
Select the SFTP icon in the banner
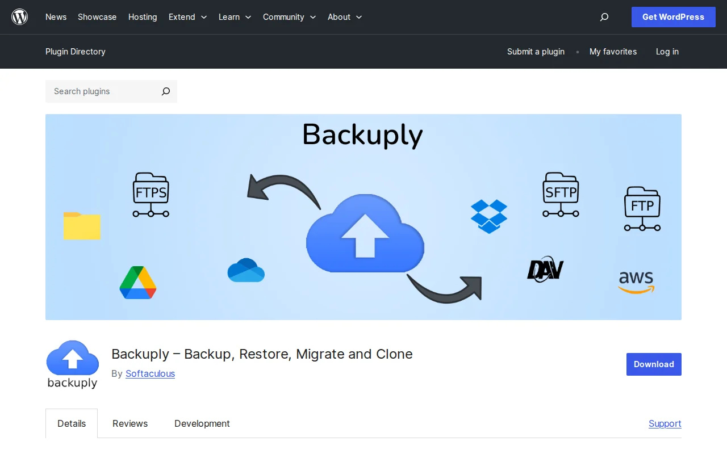tap(561, 196)
